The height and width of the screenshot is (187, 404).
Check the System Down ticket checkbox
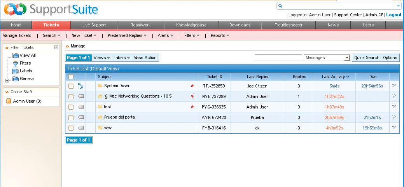(71, 86)
